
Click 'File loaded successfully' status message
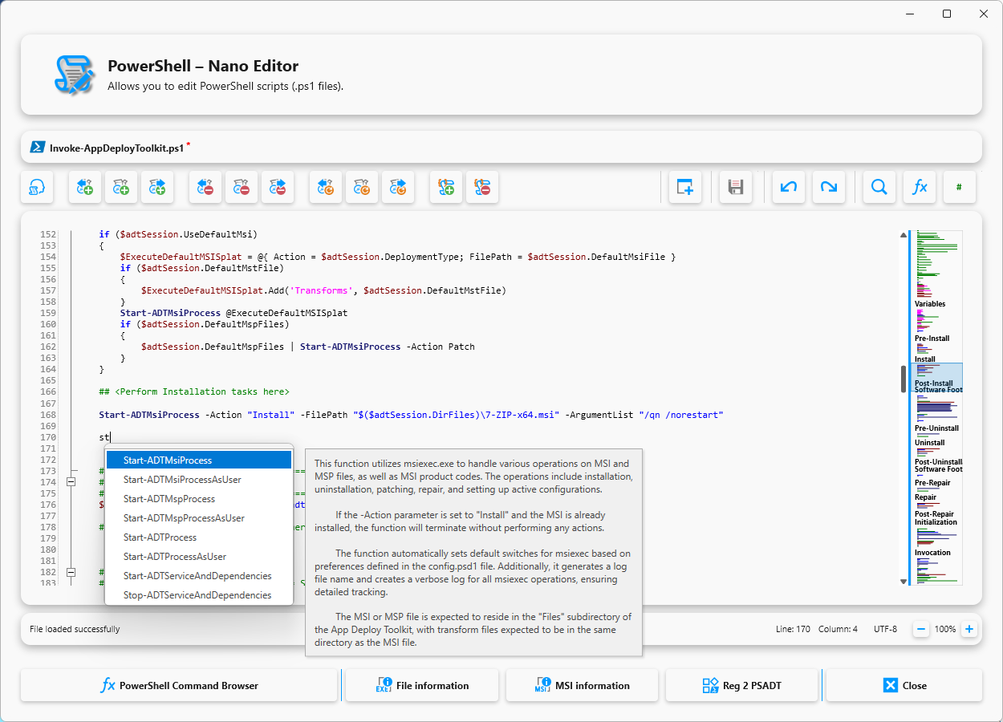pyautogui.click(x=75, y=630)
